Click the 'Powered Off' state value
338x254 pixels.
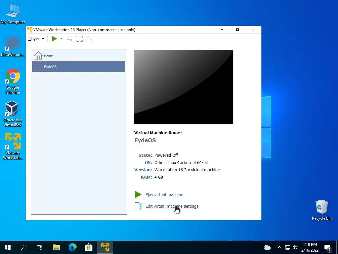pos(166,155)
